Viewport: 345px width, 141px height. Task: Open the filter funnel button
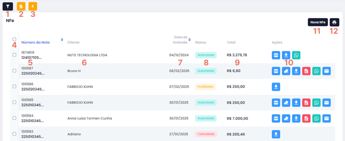[8, 6]
